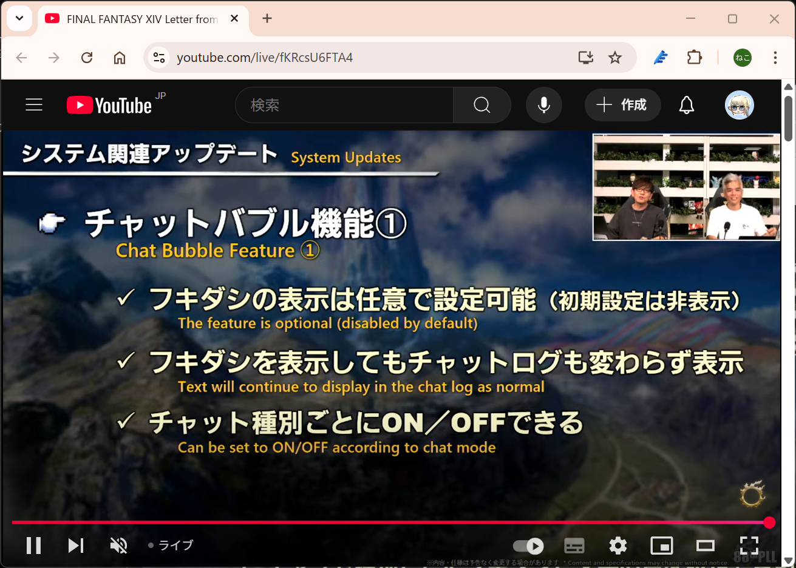Submit search with magnifier button
The image size is (796, 568).
click(x=482, y=105)
